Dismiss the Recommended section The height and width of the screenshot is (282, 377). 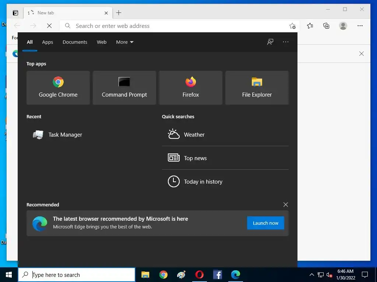[x=286, y=205]
